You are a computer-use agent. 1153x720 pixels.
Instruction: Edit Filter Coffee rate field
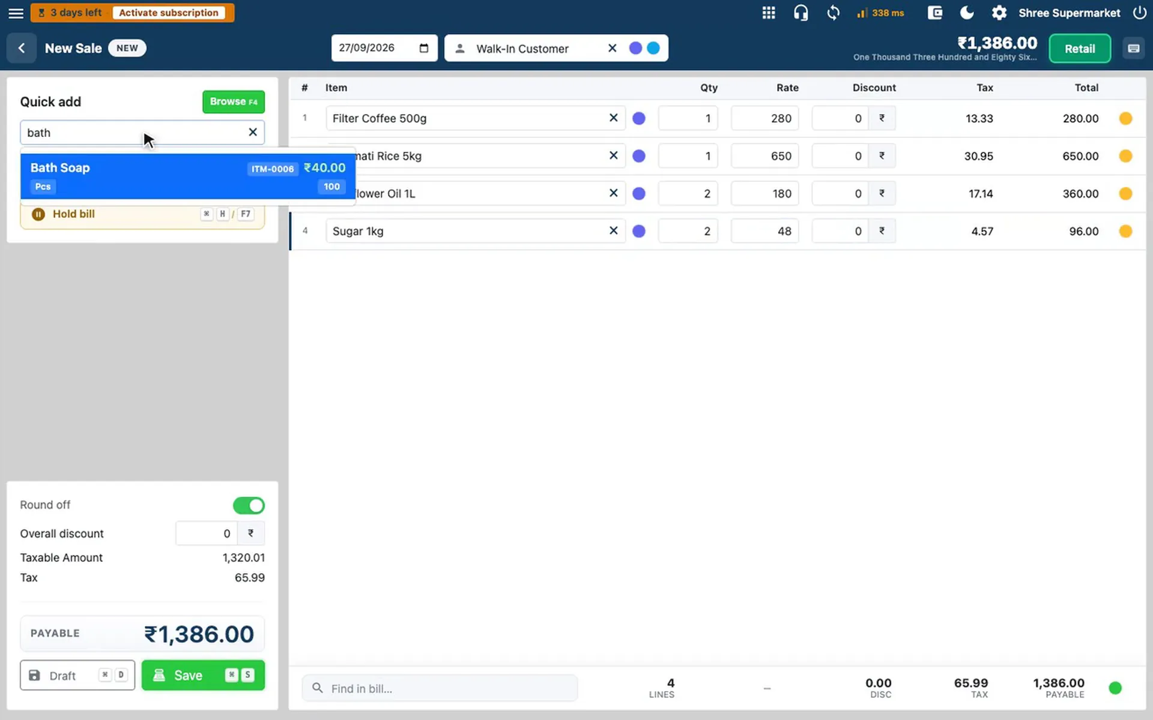pyautogui.click(x=764, y=118)
